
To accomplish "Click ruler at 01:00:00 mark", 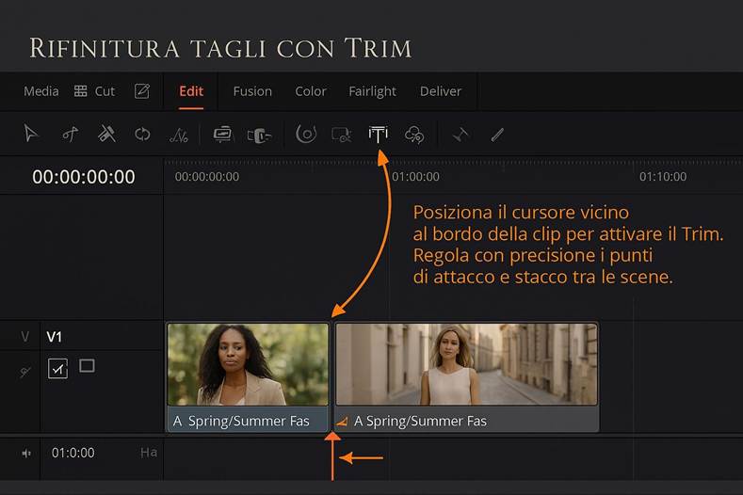I will click(x=415, y=177).
